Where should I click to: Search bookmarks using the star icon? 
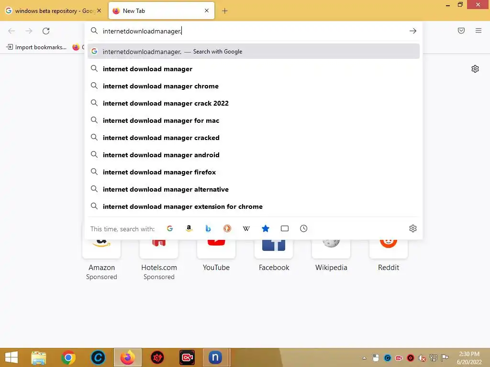[265, 228]
